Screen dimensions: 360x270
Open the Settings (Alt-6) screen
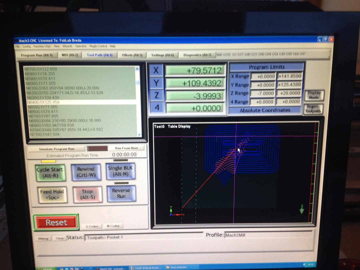[x=162, y=55]
